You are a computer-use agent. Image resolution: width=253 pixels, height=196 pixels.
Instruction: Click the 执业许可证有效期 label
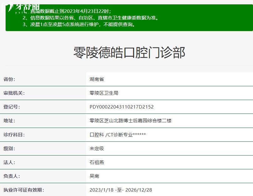click(x=24, y=190)
